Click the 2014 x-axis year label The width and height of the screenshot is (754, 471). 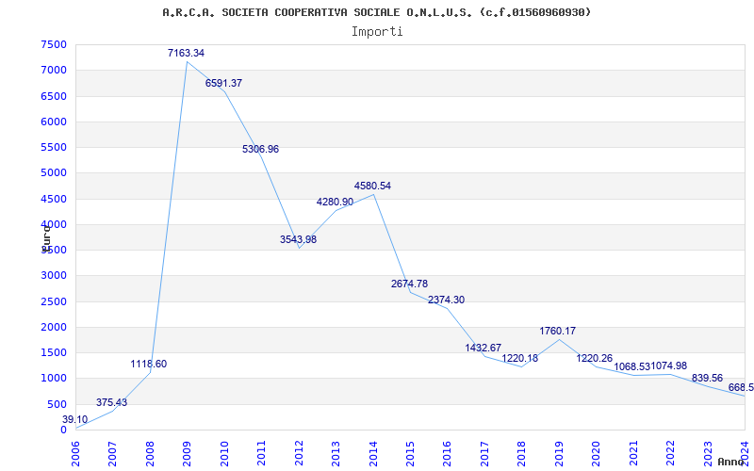point(373,453)
